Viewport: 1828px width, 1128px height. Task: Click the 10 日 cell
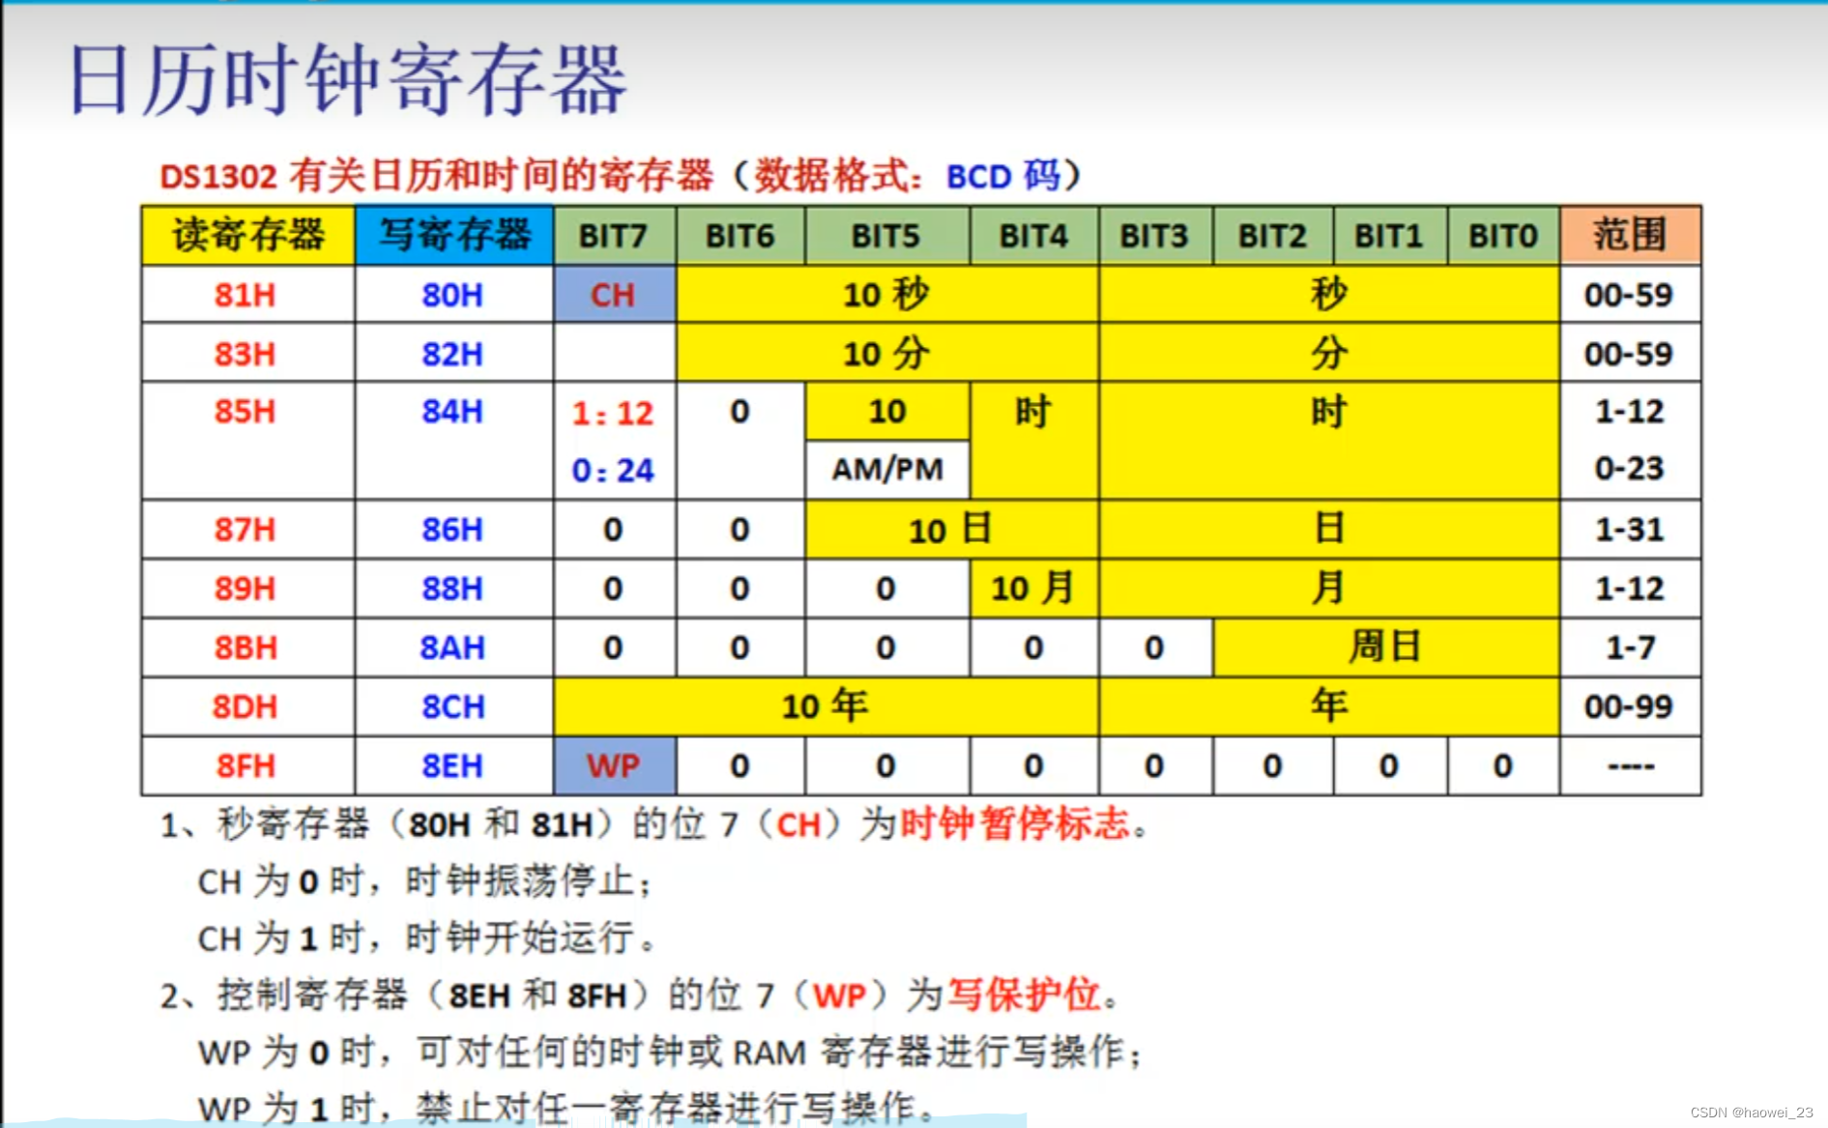pyautogui.click(x=951, y=530)
